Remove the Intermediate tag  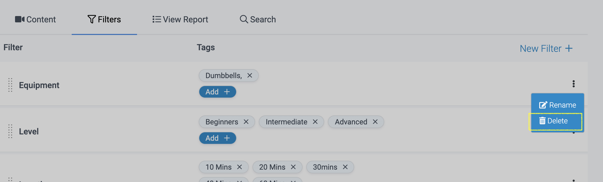tap(315, 122)
